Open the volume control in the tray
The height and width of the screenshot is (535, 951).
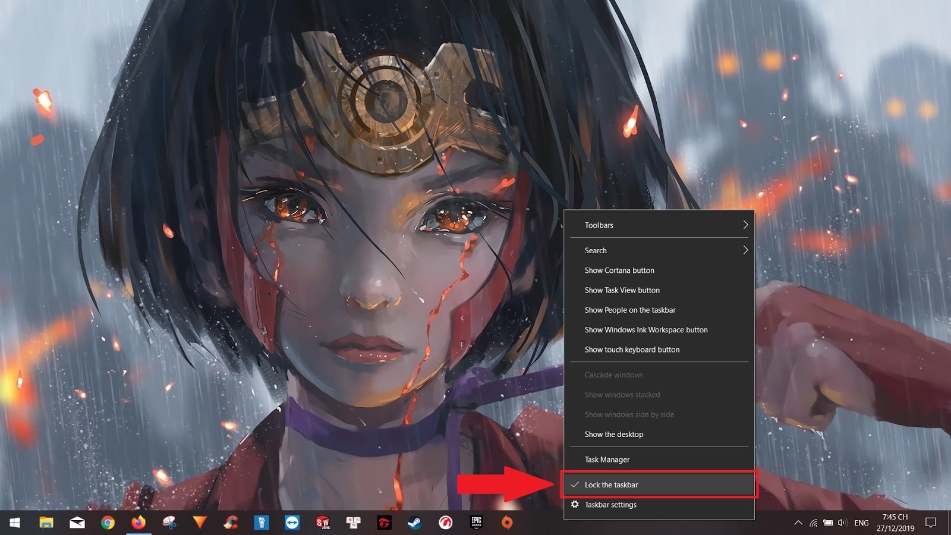point(842,523)
